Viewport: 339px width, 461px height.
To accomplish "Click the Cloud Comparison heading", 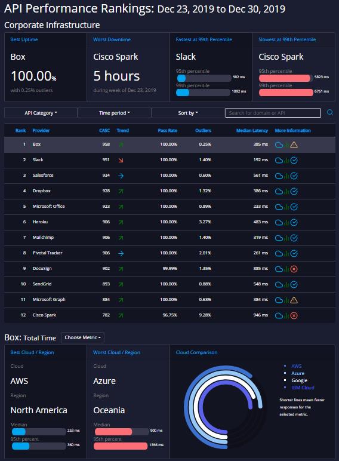I will 196,352.
